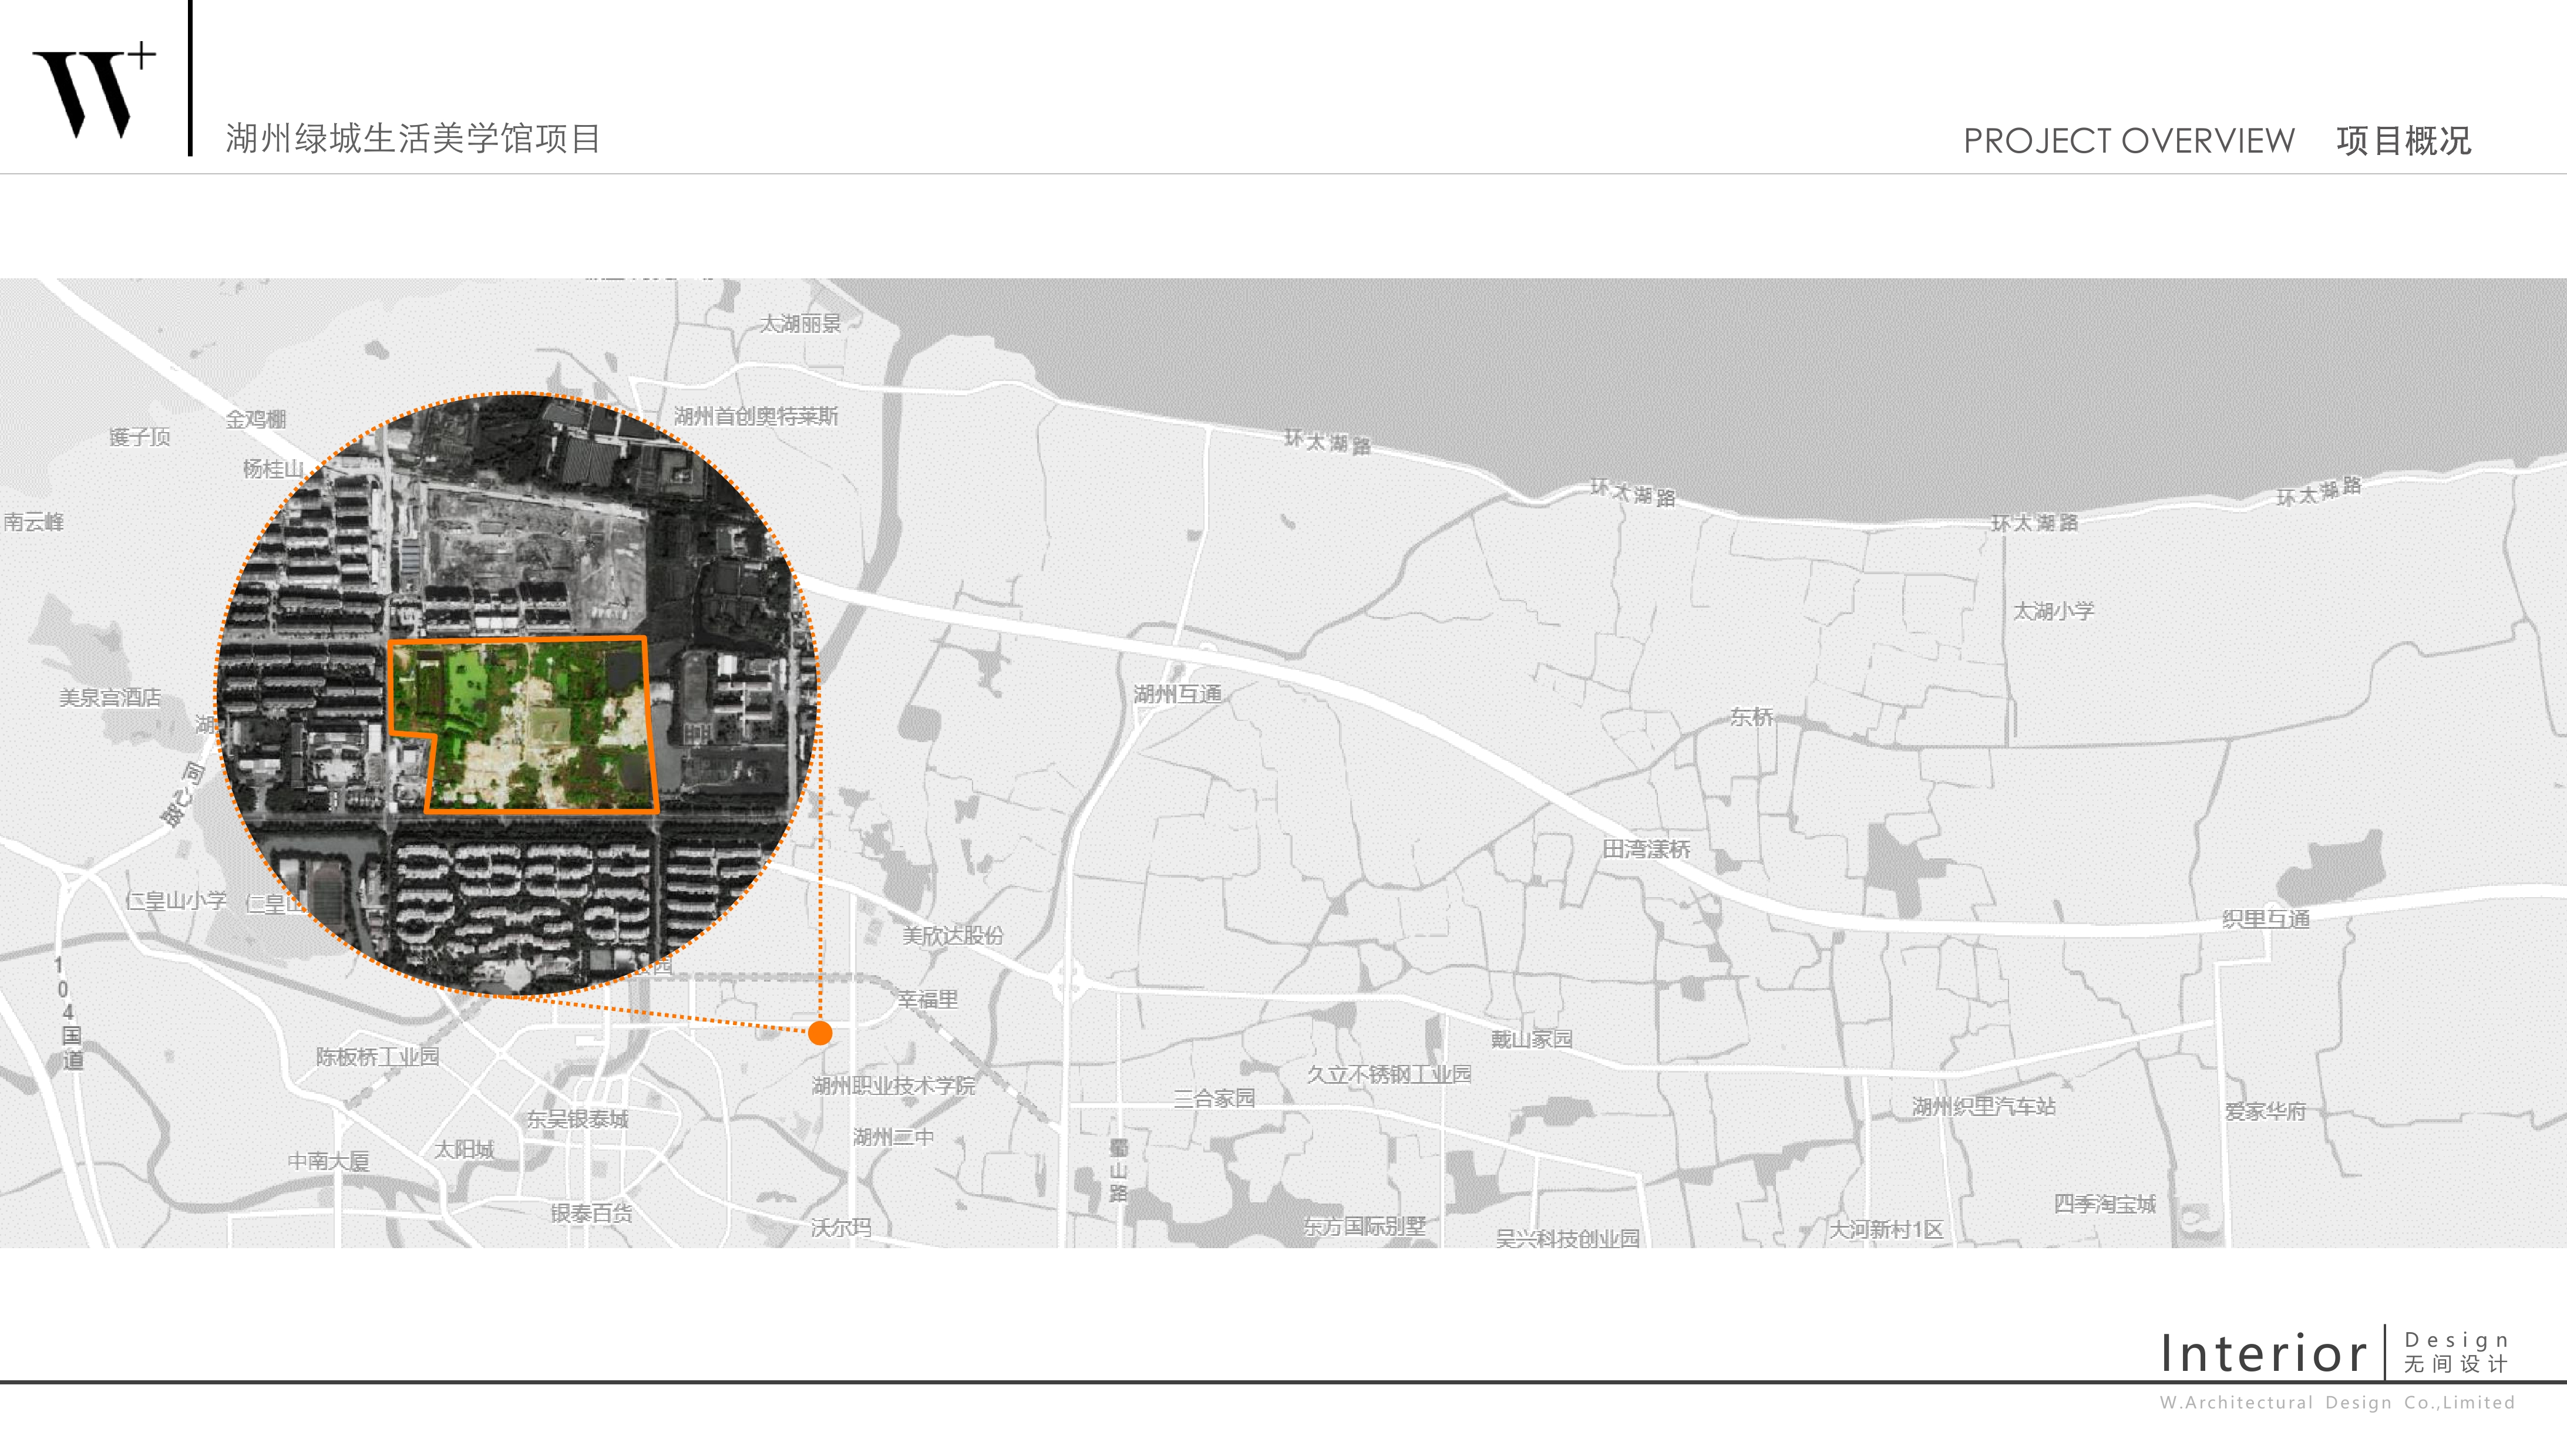Click the '戴山家园' map label
Screen dimensions: 2567x1456
pos(1532,1039)
